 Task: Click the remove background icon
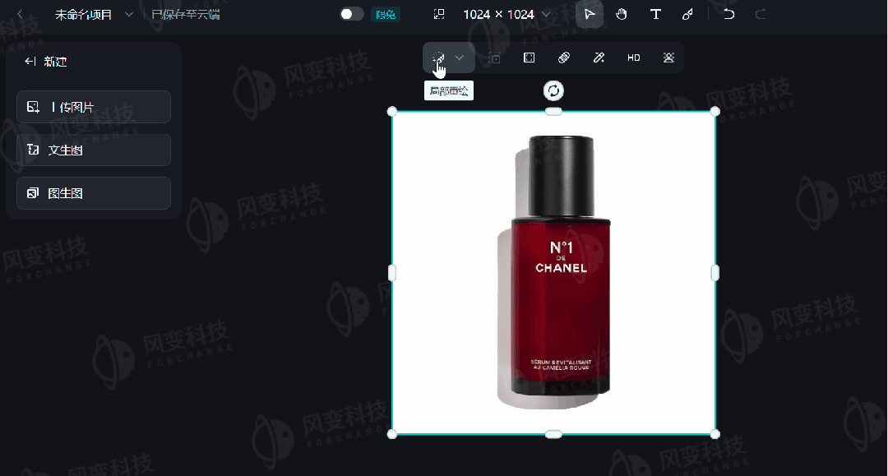coord(668,58)
